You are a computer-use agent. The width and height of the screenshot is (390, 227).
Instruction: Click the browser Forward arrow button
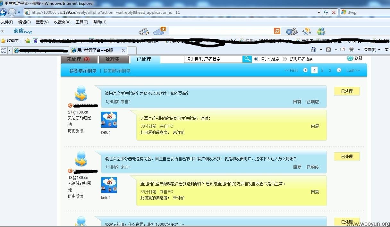click(x=12, y=13)
